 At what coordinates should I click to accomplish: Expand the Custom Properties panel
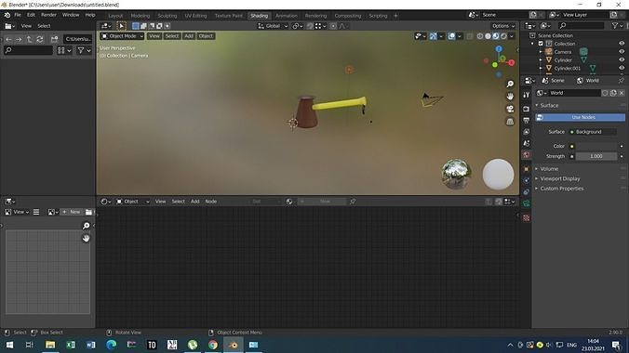[x=562, y=189]
